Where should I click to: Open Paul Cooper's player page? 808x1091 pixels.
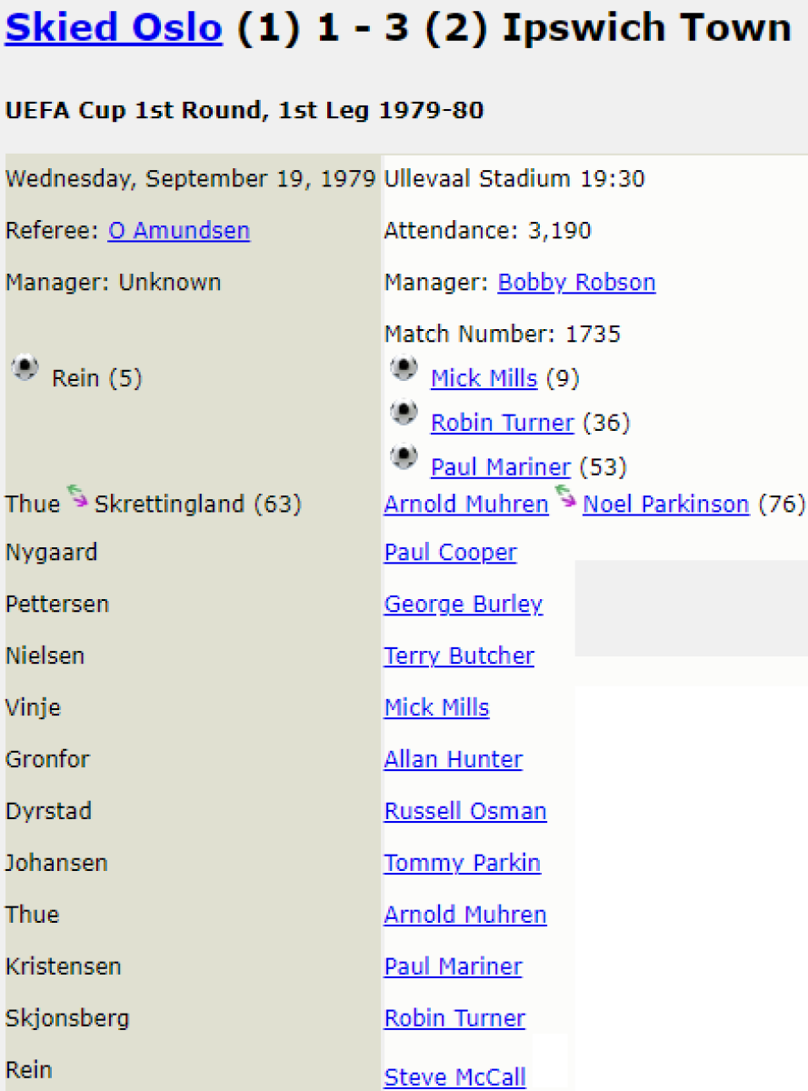(x=450, y=553)
